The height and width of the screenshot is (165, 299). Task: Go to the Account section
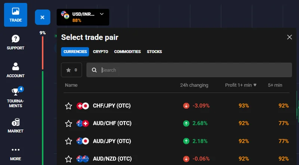15,70
